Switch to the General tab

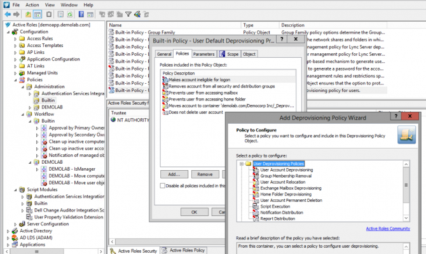pos(164,54)
